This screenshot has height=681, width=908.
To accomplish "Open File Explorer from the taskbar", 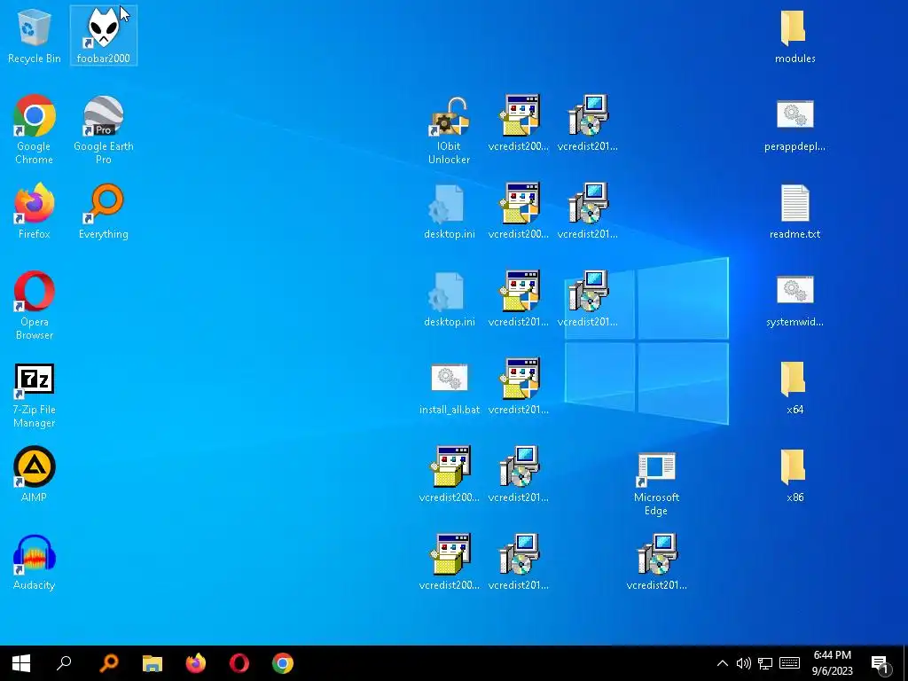I will (x=153, y=663).
